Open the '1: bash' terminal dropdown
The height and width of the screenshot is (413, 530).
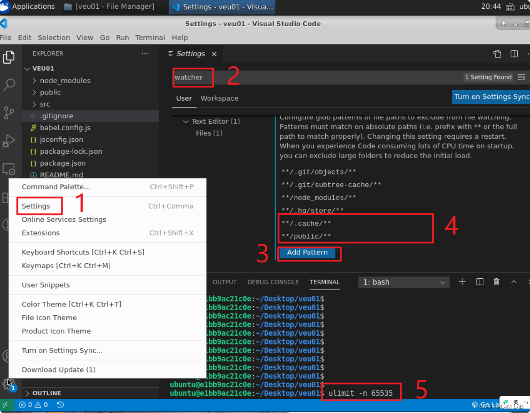click(x=403, y=282)
